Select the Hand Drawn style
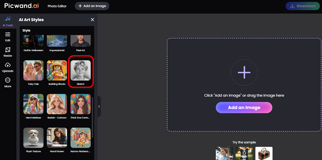Screen dimensions: 322x160 pyautogui.click(x=57, y=140)
